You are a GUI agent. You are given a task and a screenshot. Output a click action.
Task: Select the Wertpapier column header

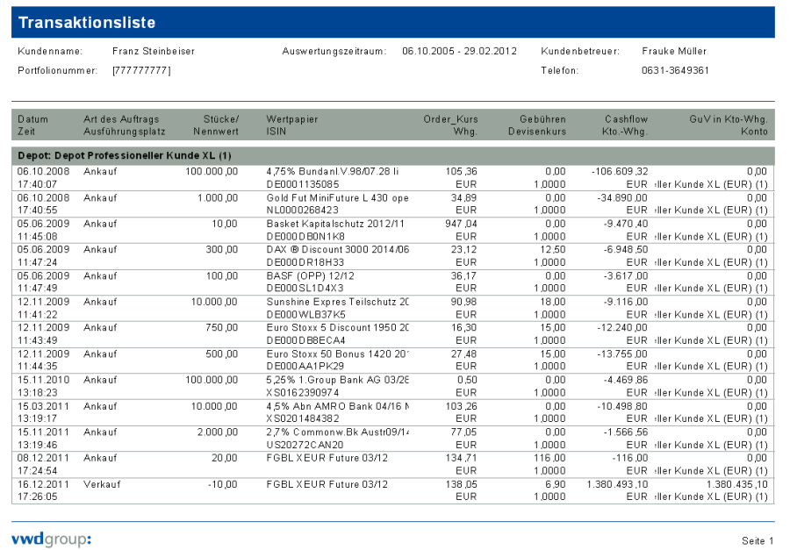pos(291,119)
